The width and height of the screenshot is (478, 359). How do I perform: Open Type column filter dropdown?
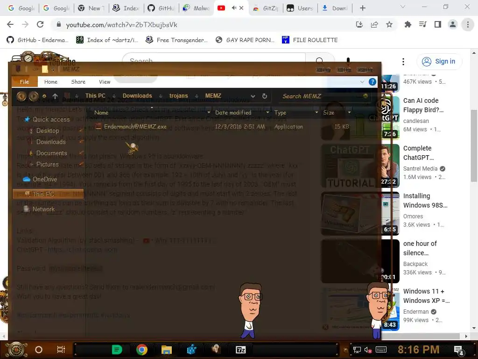316,113
